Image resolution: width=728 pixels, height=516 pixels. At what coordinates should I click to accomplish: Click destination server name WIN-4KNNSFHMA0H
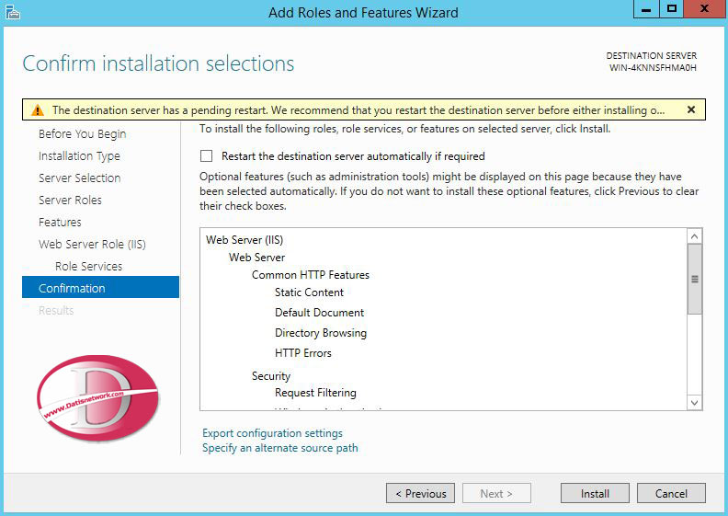(653, 68)
